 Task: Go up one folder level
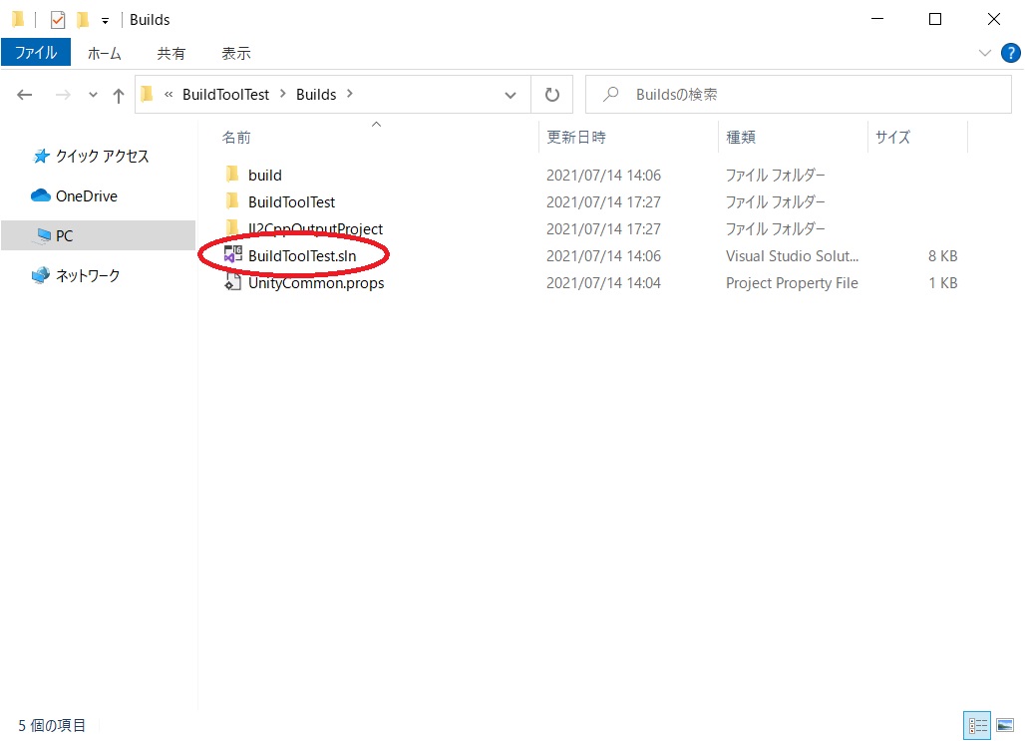pyautogui.click(x=119, y=96)
